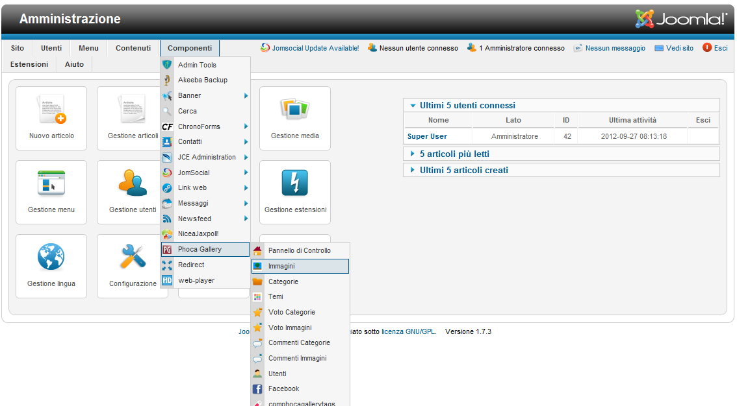
Task: Open the licenza GNU/GPL link
Action: tap(408, 331)
